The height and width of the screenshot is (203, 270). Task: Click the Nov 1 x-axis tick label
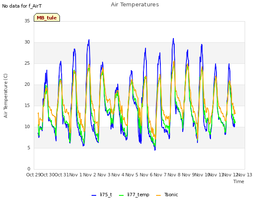tap(76, 175)
